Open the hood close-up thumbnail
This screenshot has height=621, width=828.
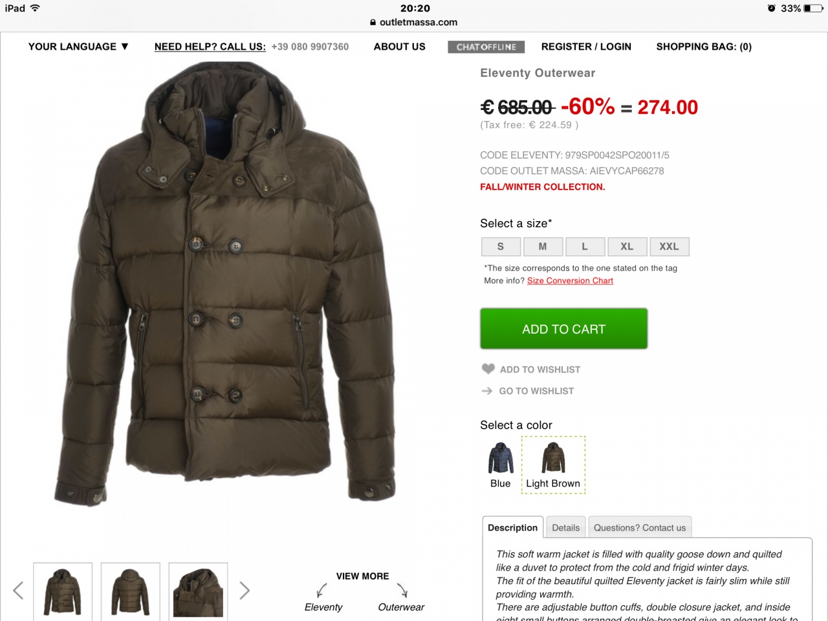(198, 592)
